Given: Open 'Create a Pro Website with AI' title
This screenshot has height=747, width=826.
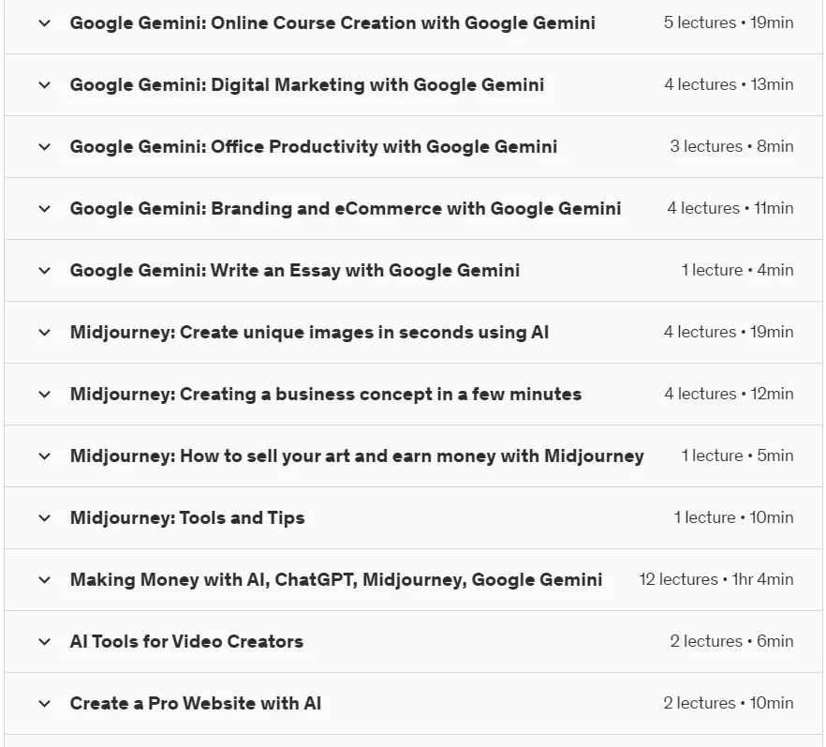Looking at the screenshot, I should [x=196, y=703].
